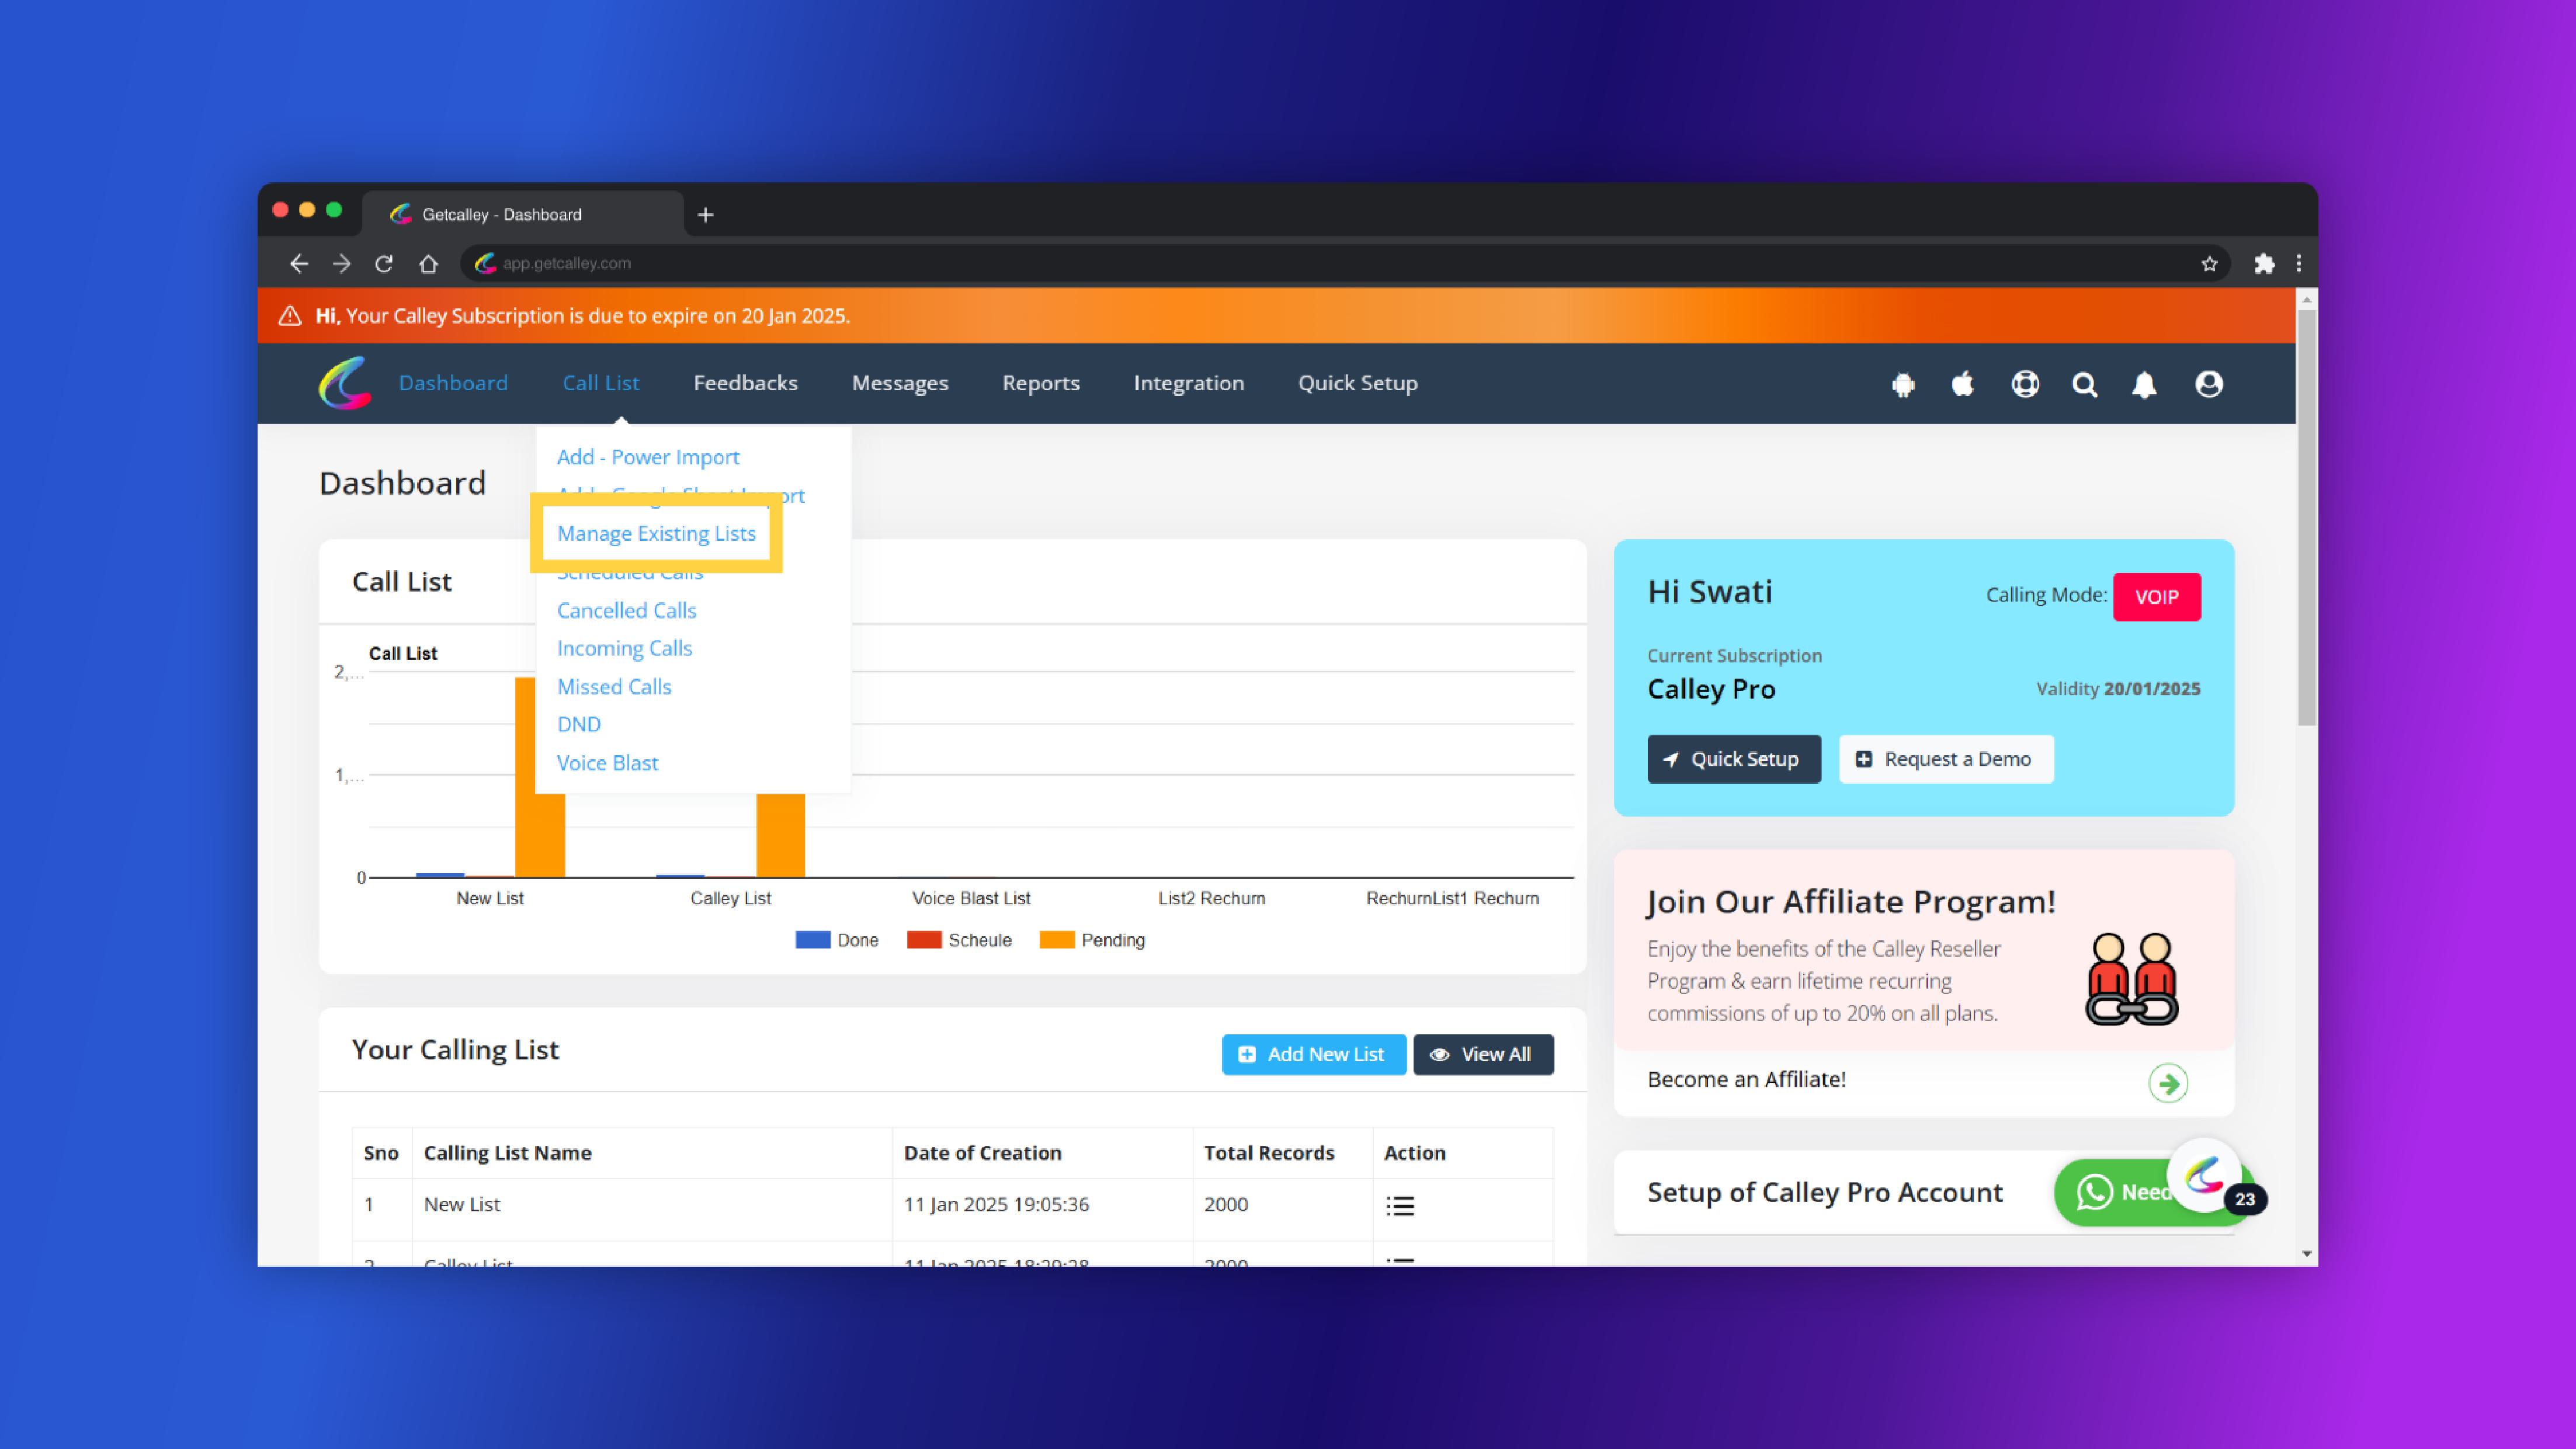This screenshot has width=2576, height=1449.
Task: Click Add New List button
Action: 1314,1054
